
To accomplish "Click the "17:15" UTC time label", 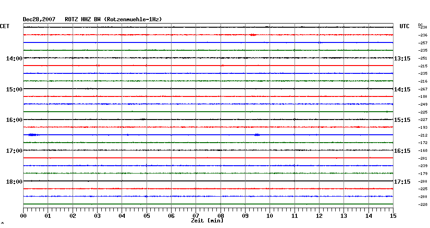I will pyautogui.click(x=402, y=182).
